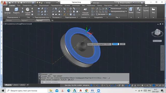Toggle lineweight display in the status bar
This screenshot has width=166, height=93.
point(120,85)
